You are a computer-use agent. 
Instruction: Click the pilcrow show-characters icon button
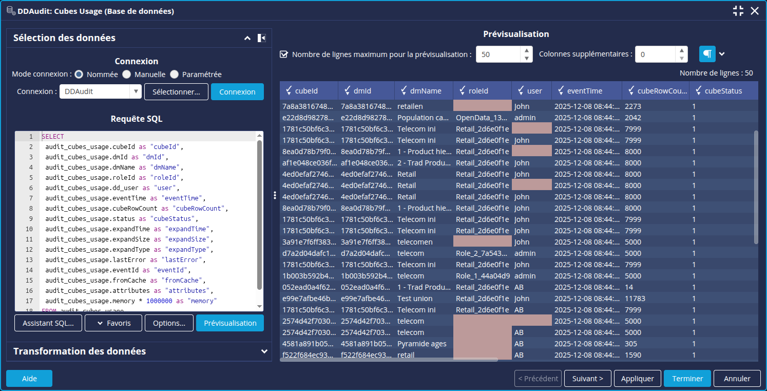[x=707, y=54]
